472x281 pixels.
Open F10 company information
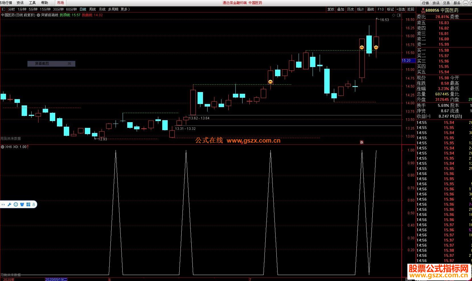point(381,9)
